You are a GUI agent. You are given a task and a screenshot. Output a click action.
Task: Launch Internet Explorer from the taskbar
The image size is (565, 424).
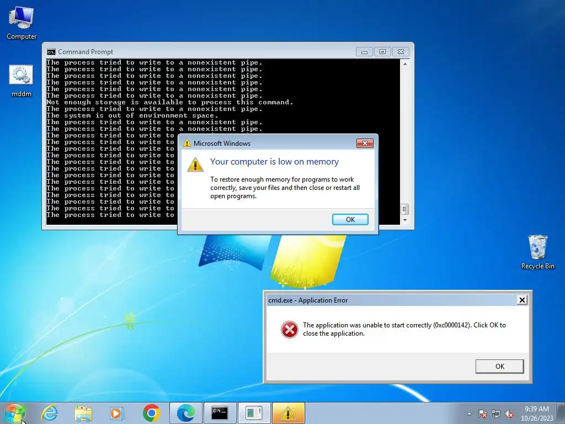pos(49,413)
